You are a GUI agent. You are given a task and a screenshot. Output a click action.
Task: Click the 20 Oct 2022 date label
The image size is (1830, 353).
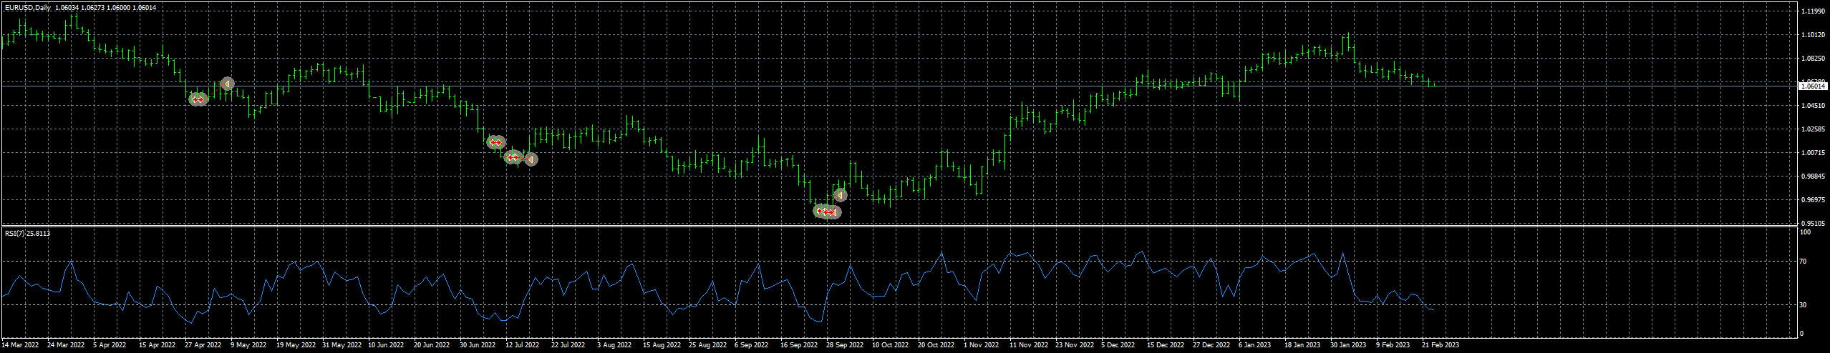(x=936, y=344)
